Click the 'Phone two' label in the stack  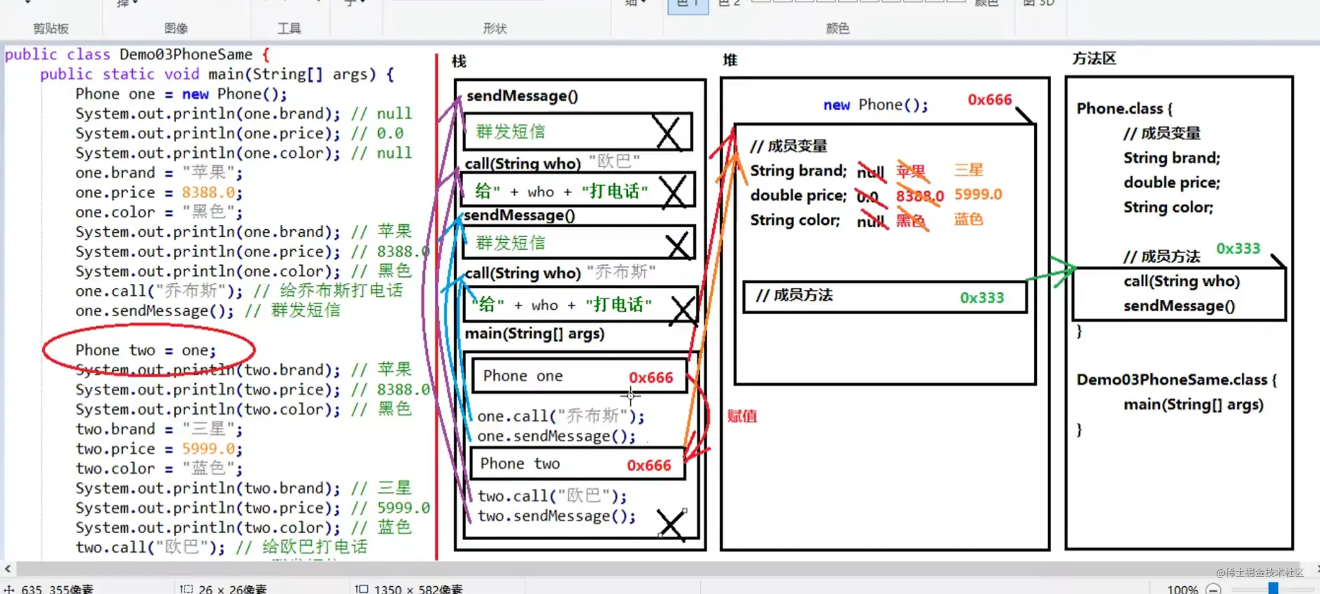[520, 464]
